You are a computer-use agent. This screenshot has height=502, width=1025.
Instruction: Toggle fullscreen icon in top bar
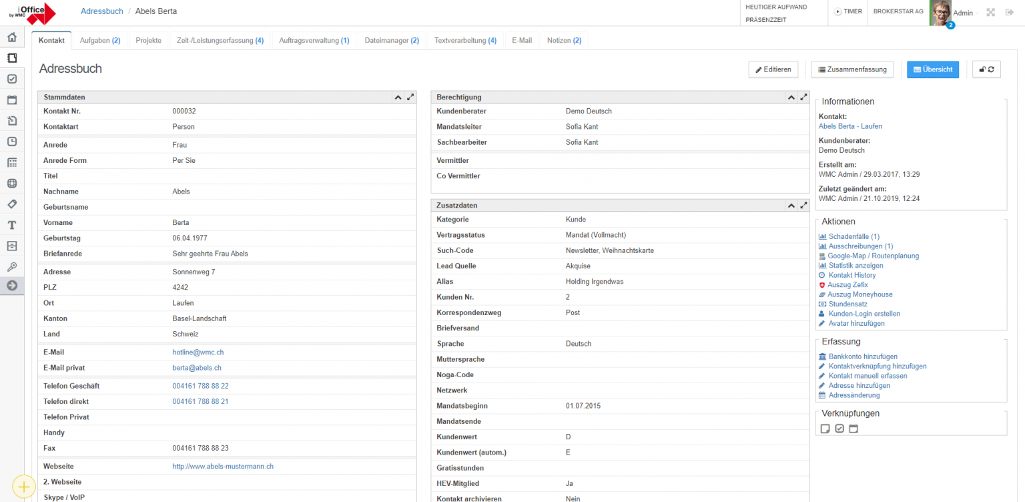tap(991, 12)
